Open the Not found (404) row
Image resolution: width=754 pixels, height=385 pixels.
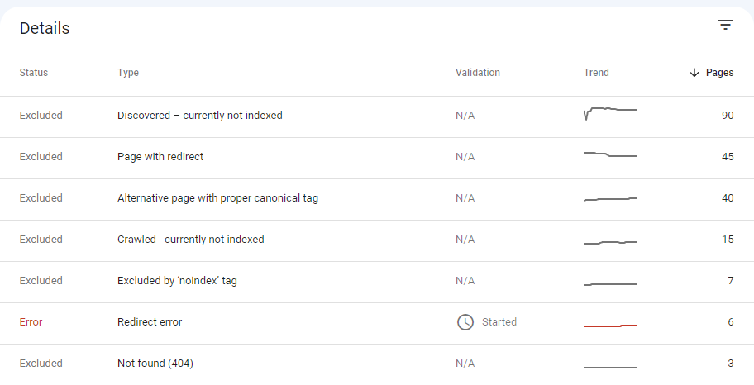click(155, 364)
